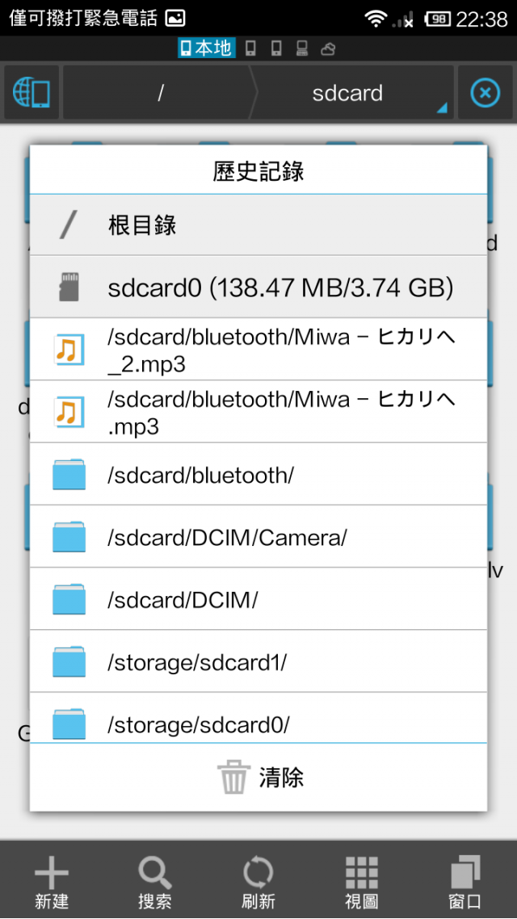Select the sdcard0 storage entry
The height and width of the screenshot is (919, 517).
coord(258,287)
